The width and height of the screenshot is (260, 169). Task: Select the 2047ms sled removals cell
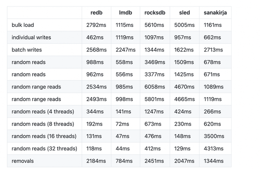point(184,161)
